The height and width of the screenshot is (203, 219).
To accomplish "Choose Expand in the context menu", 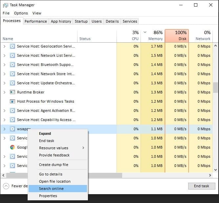I will click(x=58, y=133).
